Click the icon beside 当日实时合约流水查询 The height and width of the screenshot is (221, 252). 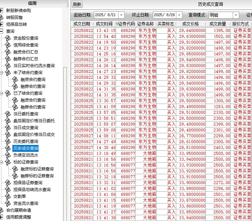pos(8,66)
